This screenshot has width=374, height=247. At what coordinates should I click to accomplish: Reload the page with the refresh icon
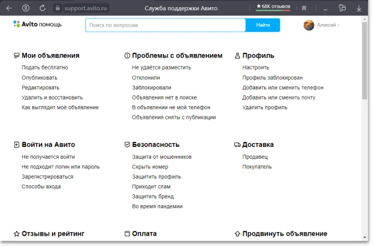tap(43, 8)
